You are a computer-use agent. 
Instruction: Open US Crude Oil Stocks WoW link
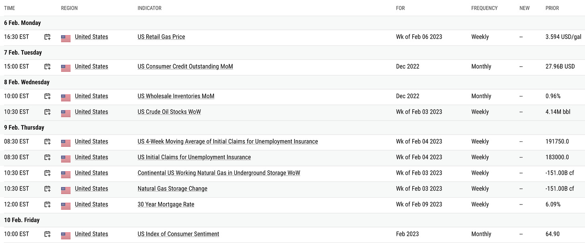pos(169,112)
